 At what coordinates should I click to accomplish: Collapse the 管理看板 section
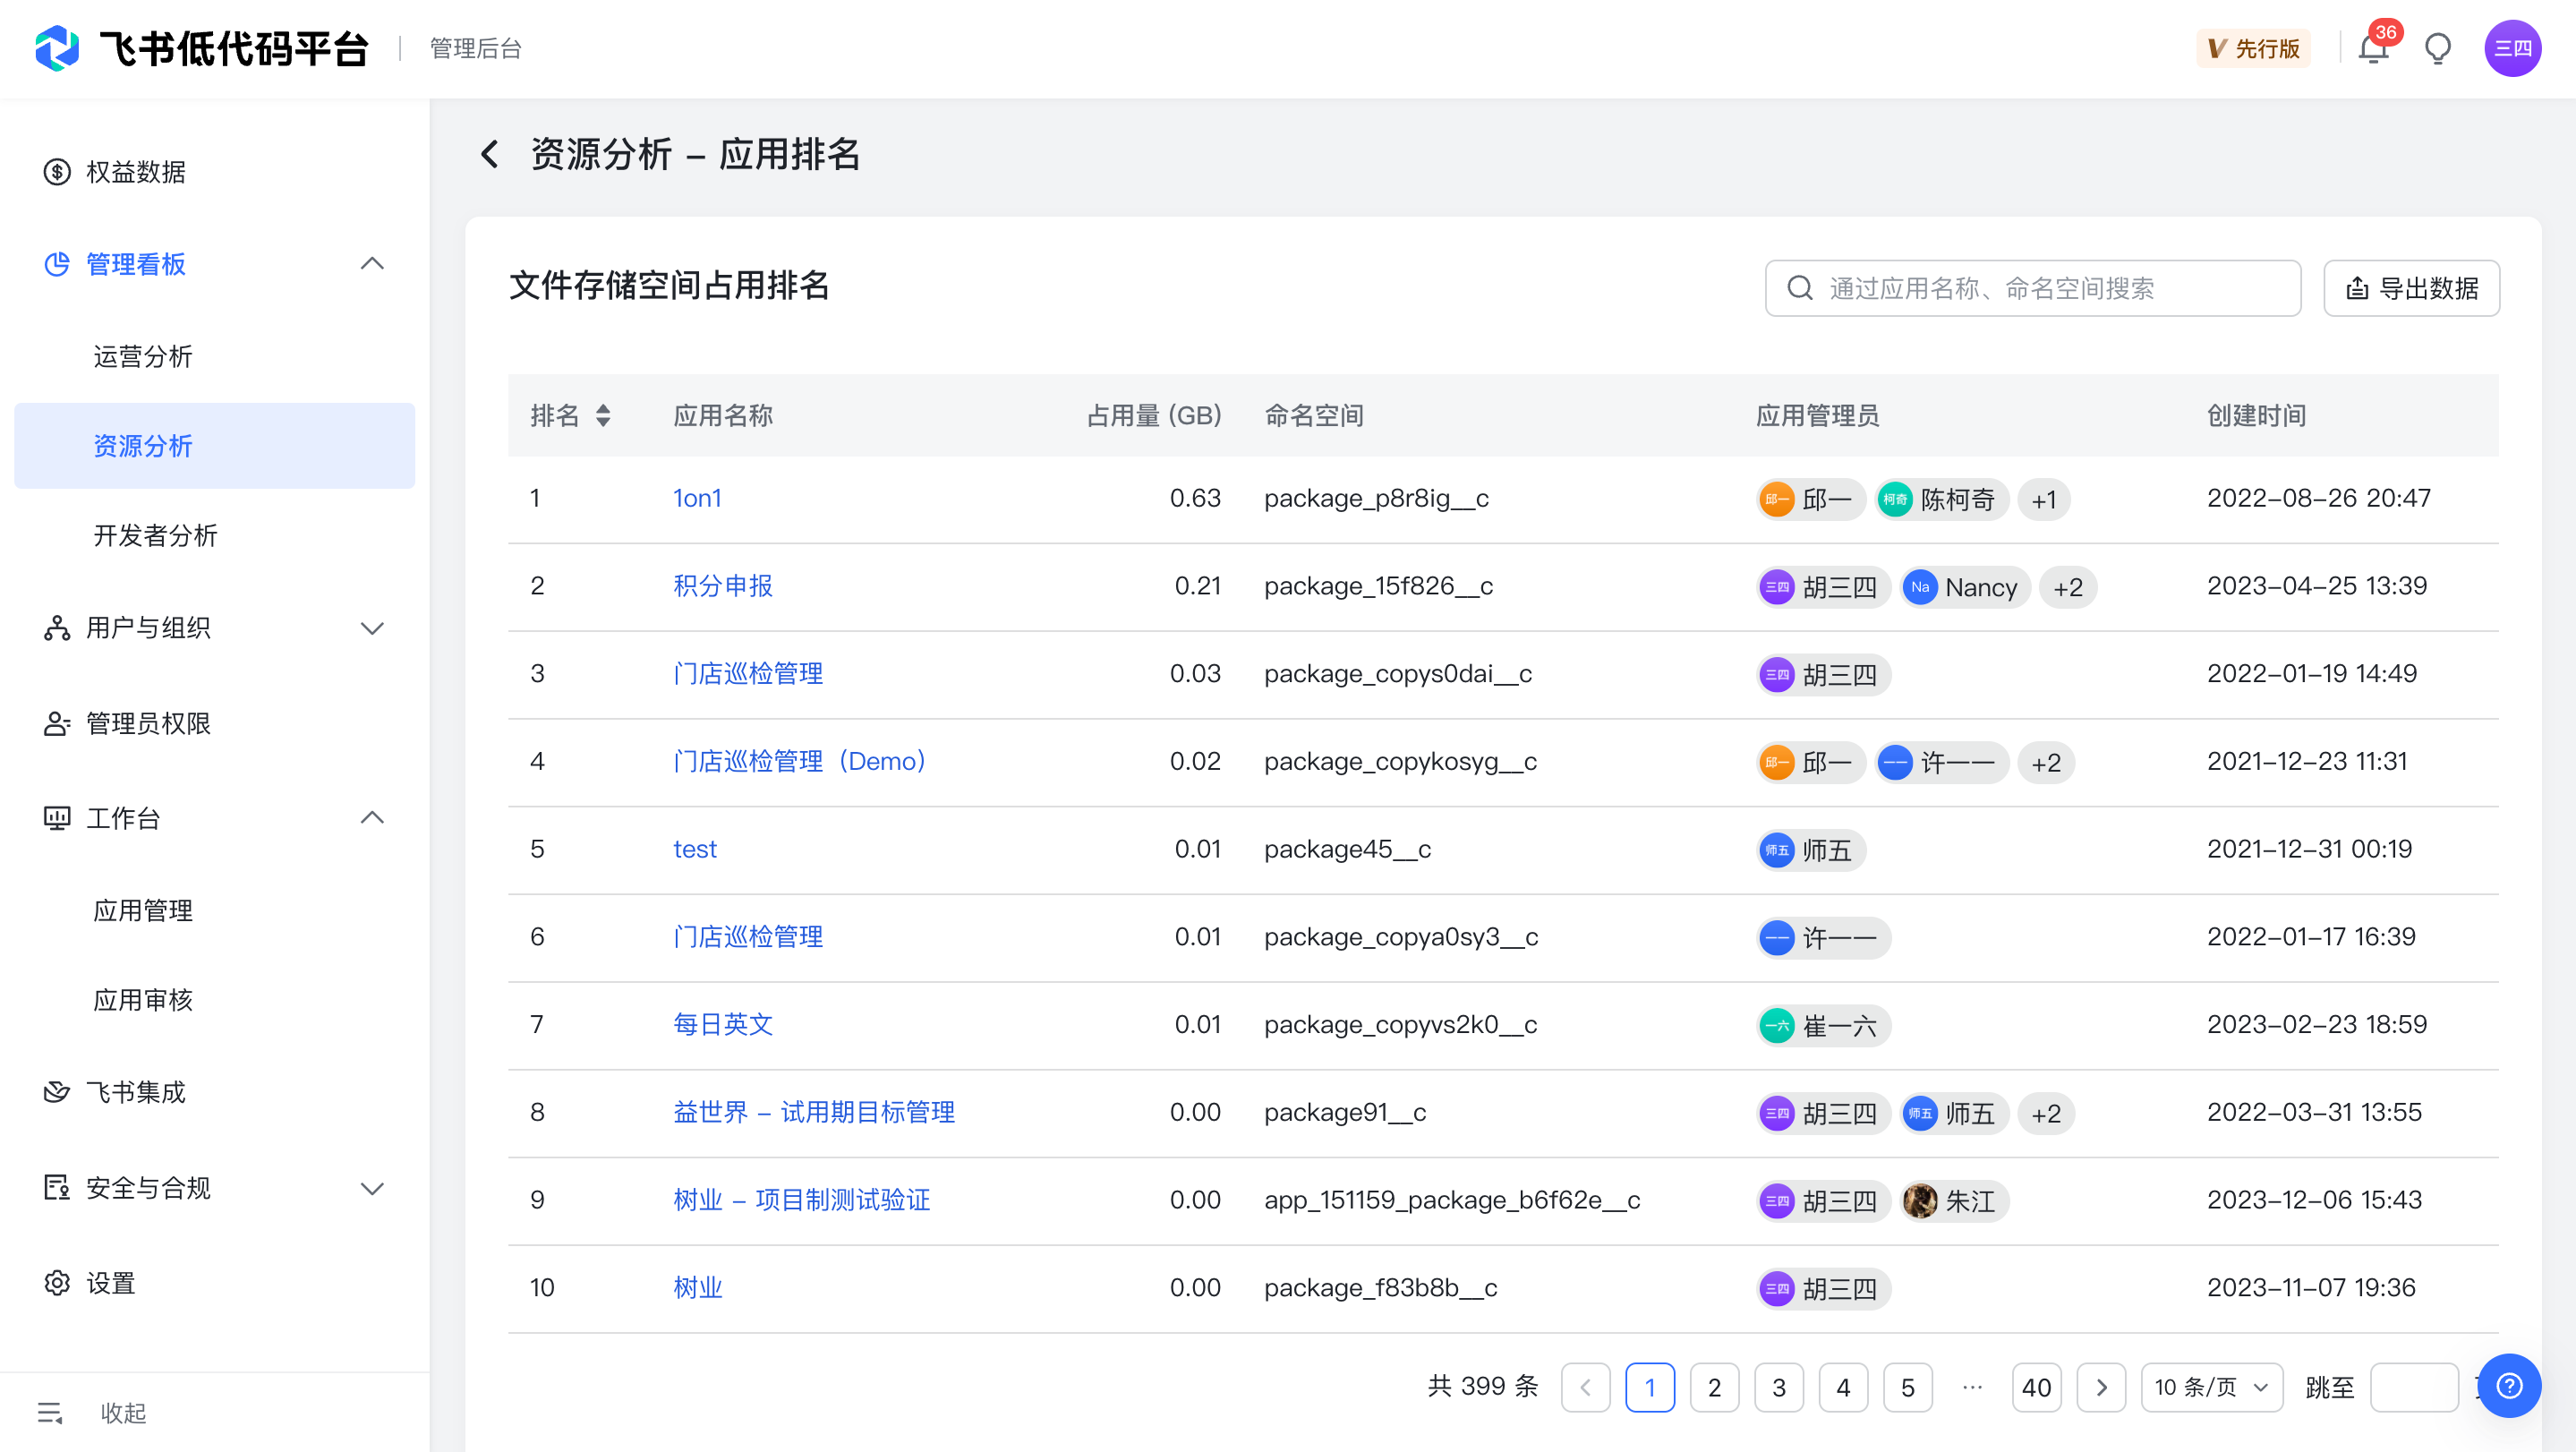pos(372,264)
